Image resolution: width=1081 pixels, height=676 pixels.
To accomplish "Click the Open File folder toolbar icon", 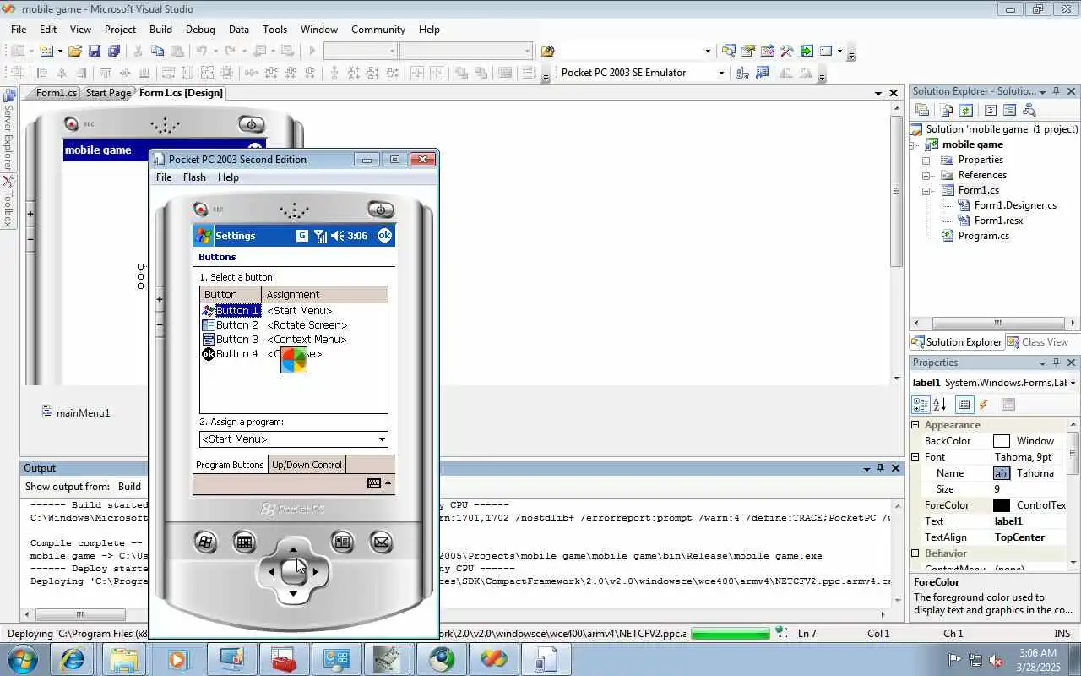I will (75, 51).
